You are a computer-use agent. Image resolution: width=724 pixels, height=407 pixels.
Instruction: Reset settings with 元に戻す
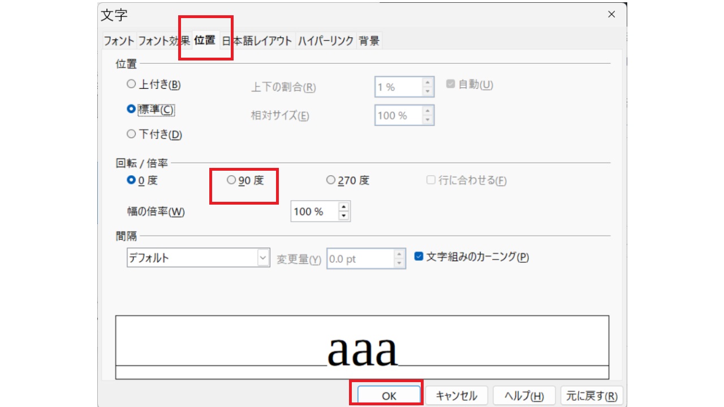(591, 396)
